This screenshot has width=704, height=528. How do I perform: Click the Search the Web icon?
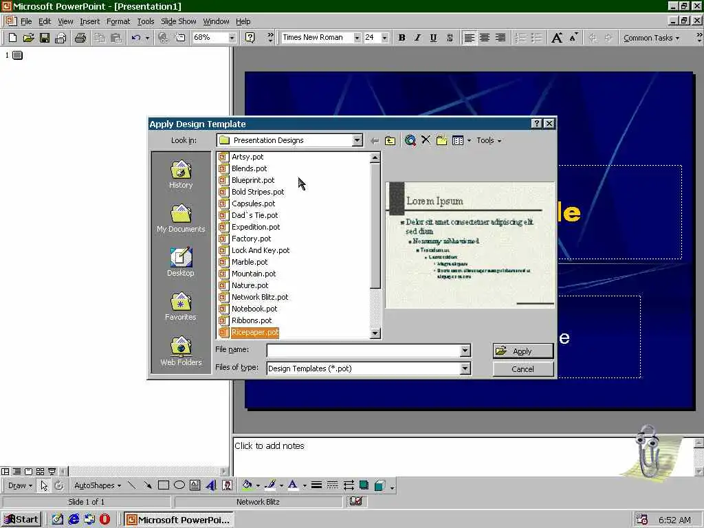[410, 140]
